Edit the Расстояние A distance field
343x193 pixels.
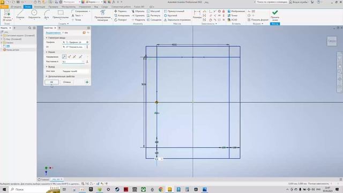[x=73, y=62]
